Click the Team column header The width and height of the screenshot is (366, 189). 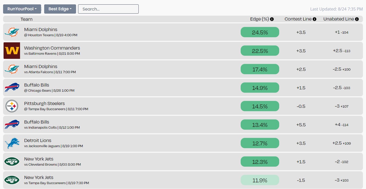tap(26, 19)
